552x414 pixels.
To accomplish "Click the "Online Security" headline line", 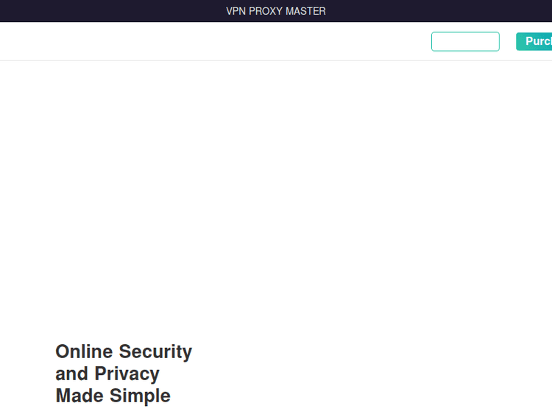I will pos(124,352).
